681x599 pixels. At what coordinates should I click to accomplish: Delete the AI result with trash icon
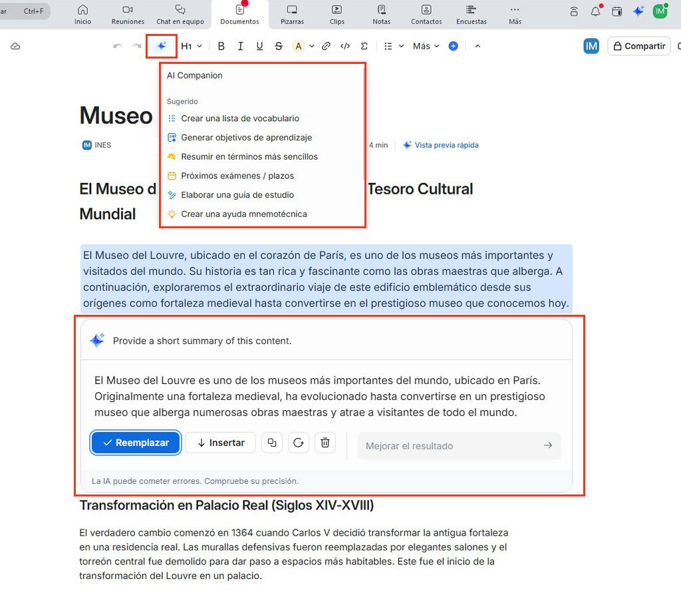(325, 443)
